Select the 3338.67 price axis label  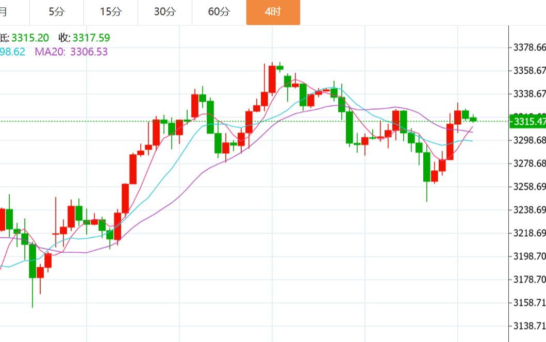tap(530, 94)
